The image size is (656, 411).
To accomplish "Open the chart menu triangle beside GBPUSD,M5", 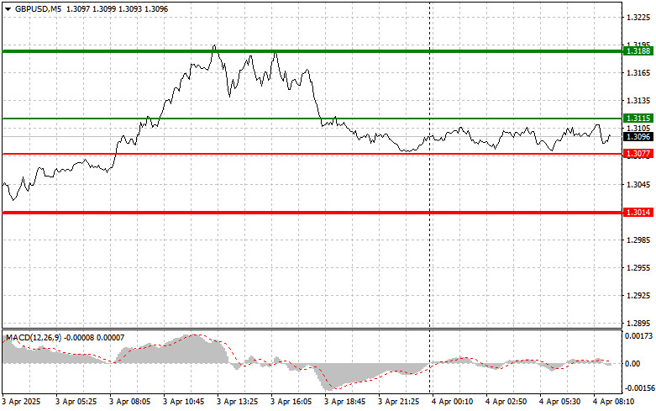I will (x=8, y=9).
